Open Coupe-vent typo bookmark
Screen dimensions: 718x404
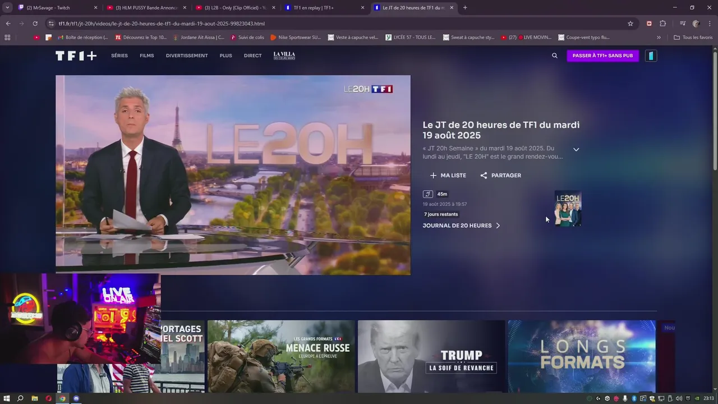point(583,38)
